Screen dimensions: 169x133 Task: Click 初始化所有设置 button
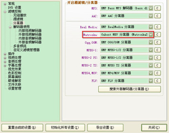[x=65, y=127]
